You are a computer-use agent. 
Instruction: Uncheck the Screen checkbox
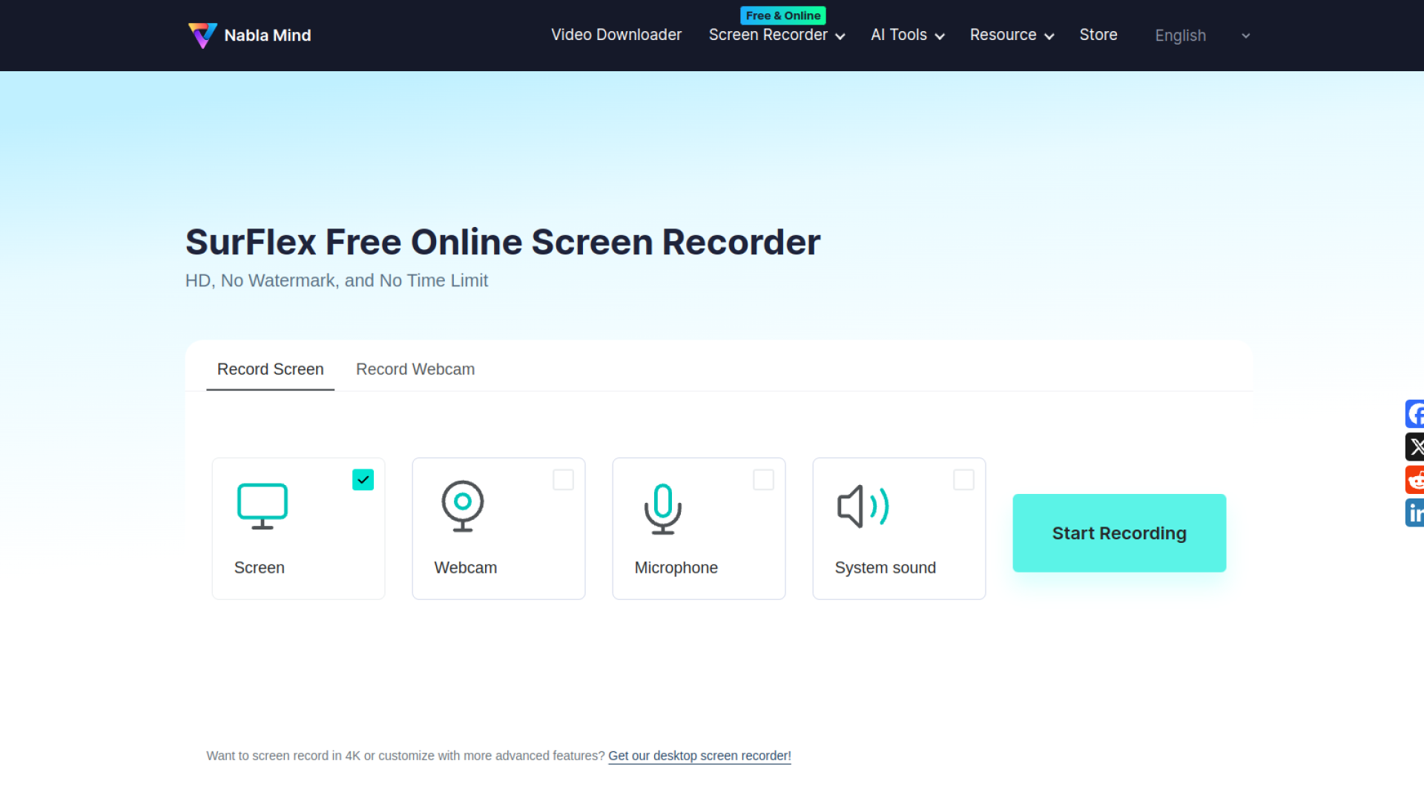coord(363,480)
